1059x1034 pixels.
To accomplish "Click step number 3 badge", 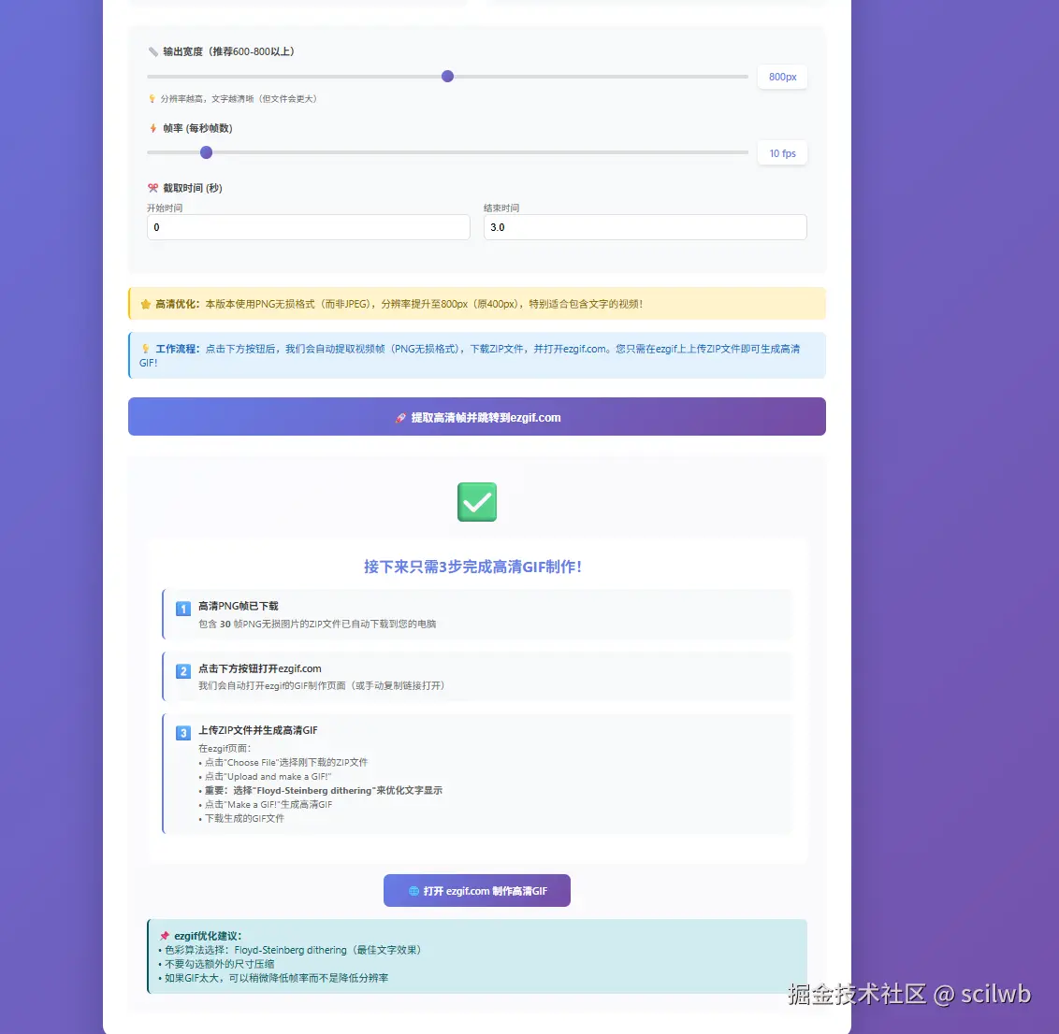I will 183,733.
